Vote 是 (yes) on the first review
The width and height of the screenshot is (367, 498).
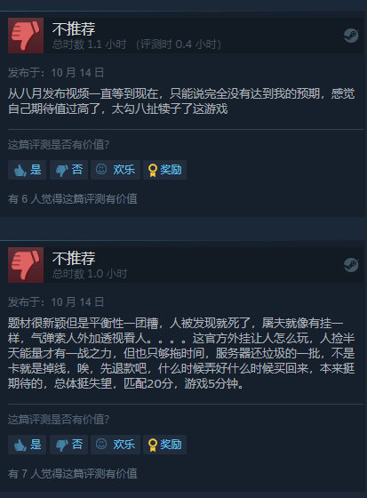pyautogui.click(x=28, y=170)
